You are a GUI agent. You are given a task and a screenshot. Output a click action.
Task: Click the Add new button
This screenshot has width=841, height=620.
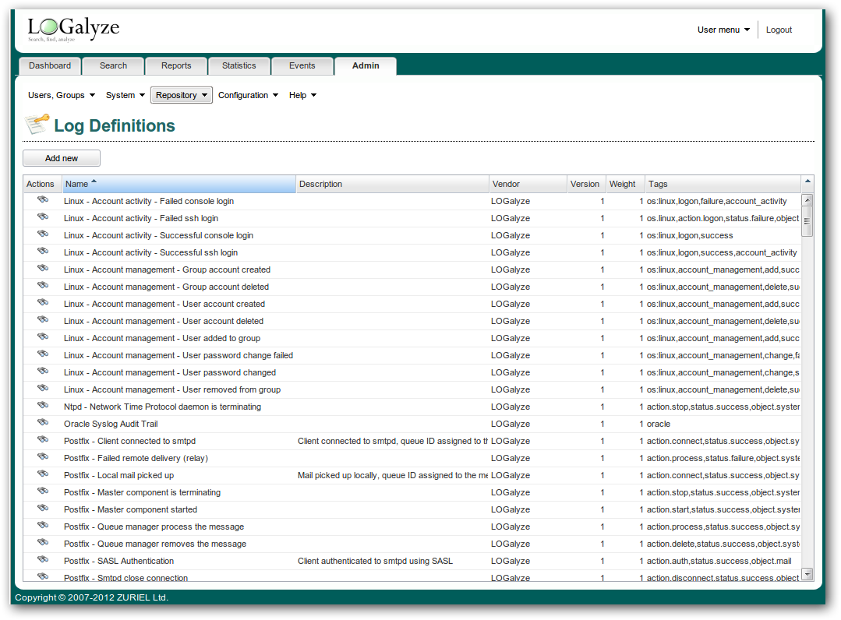62,158
